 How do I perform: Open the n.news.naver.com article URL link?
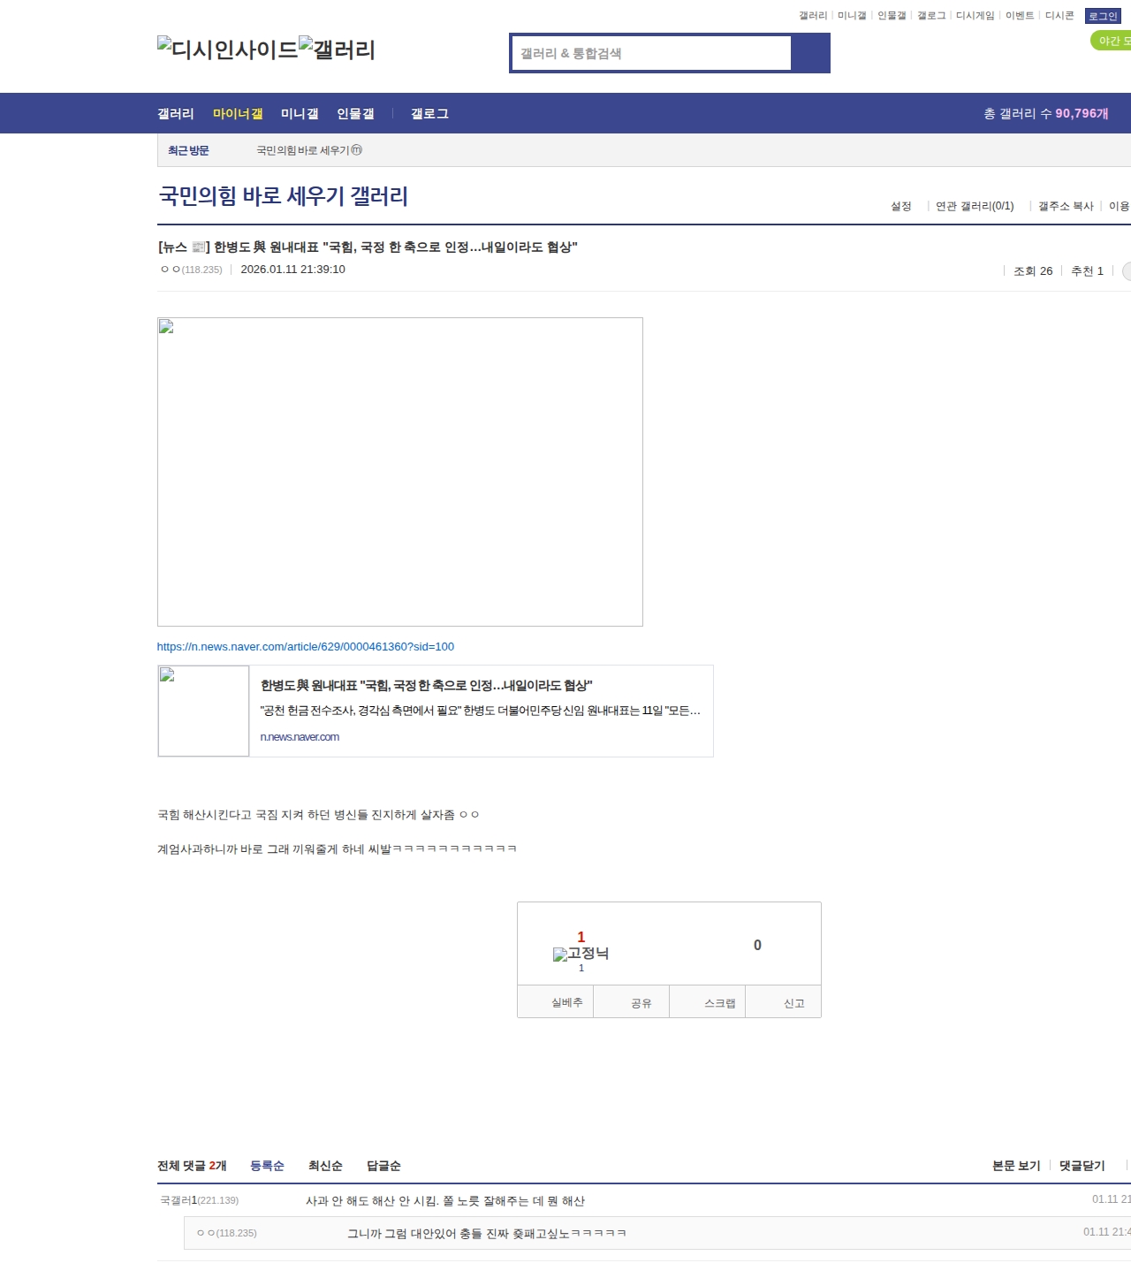305,647
